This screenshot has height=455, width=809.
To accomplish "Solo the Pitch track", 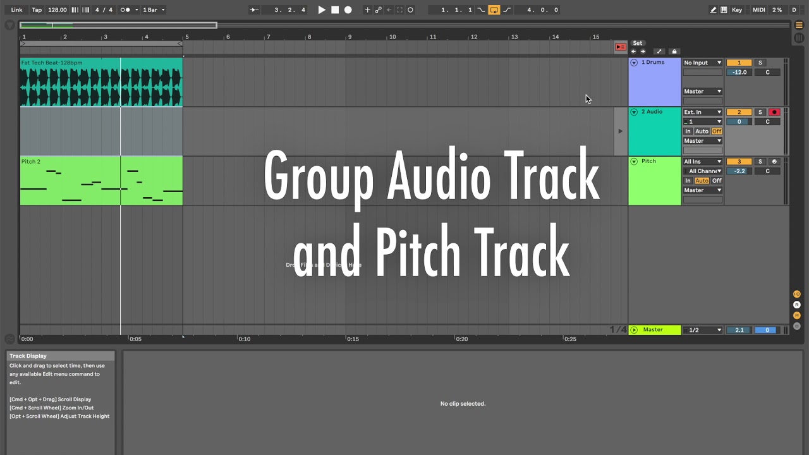I will (760, 162).
